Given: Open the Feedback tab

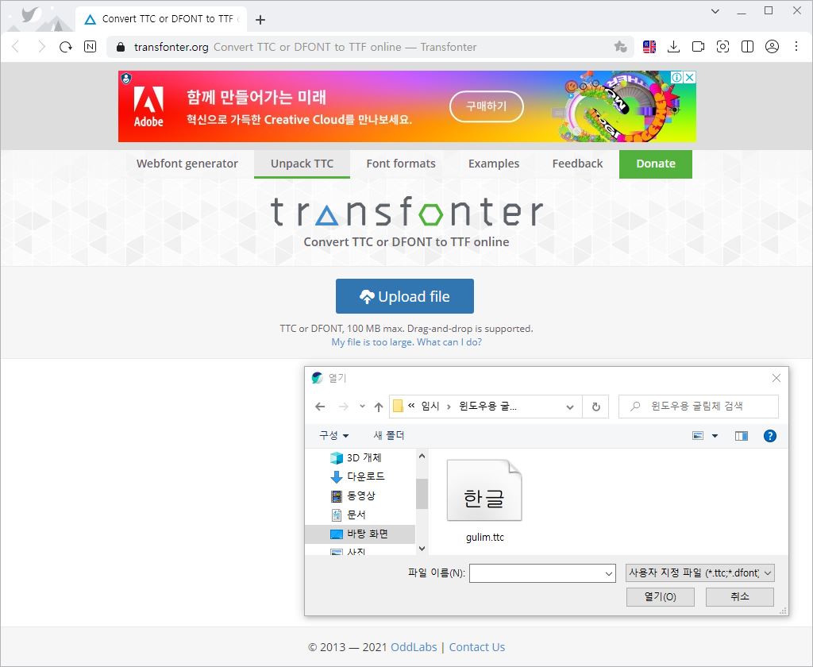Looking at the screenshot, I should click(577, 164).
